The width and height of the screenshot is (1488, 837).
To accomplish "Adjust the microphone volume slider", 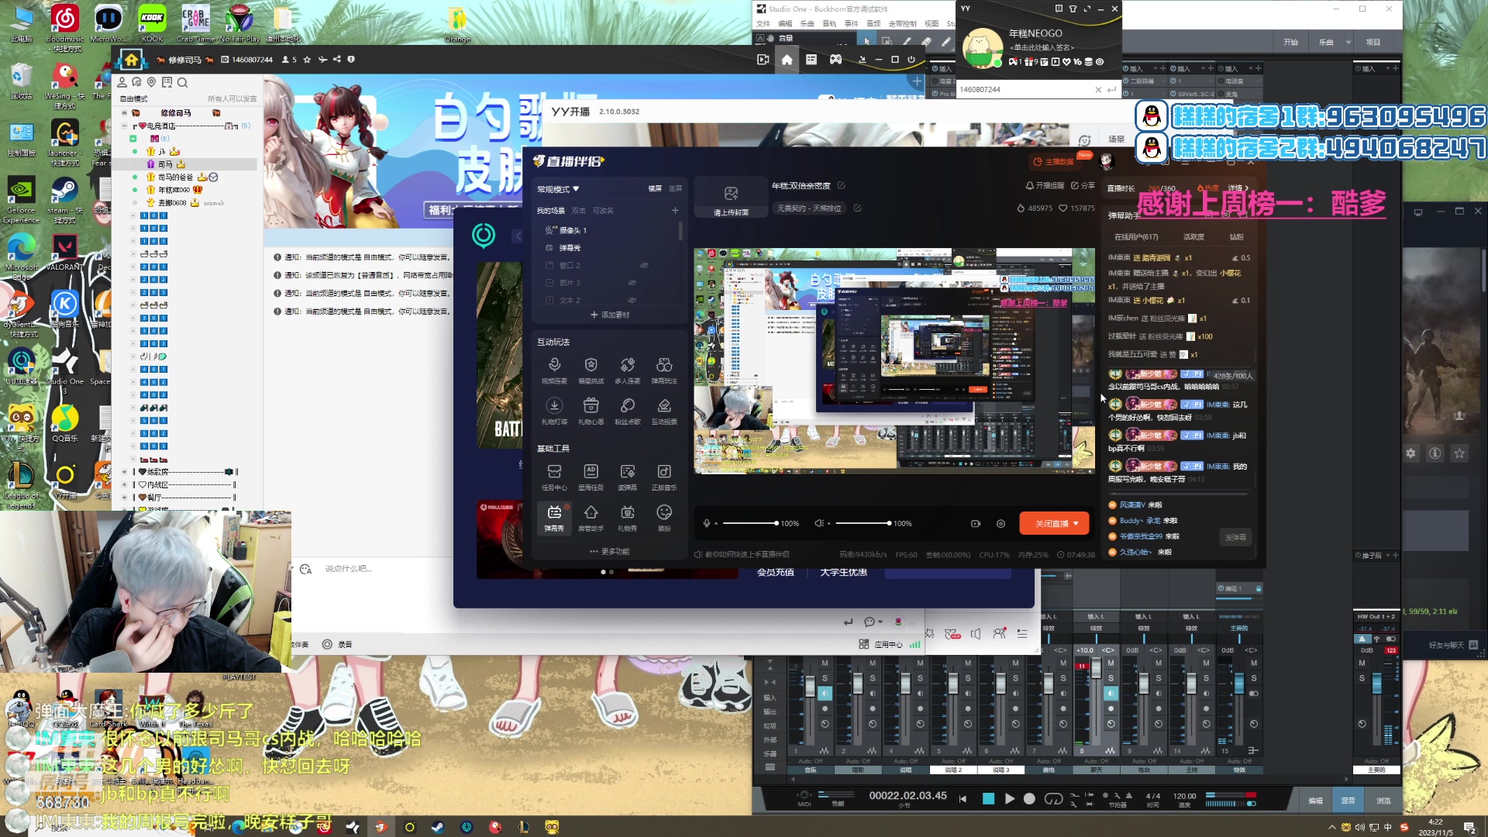I will click(749, 524).
